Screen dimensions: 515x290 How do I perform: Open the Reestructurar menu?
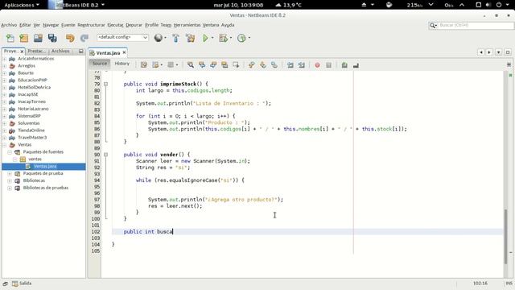[x=91, y=25]
